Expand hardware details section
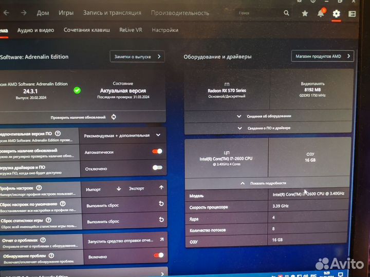Screen dimensions: 370x277 pyautogui.click(x=268, y=116)
